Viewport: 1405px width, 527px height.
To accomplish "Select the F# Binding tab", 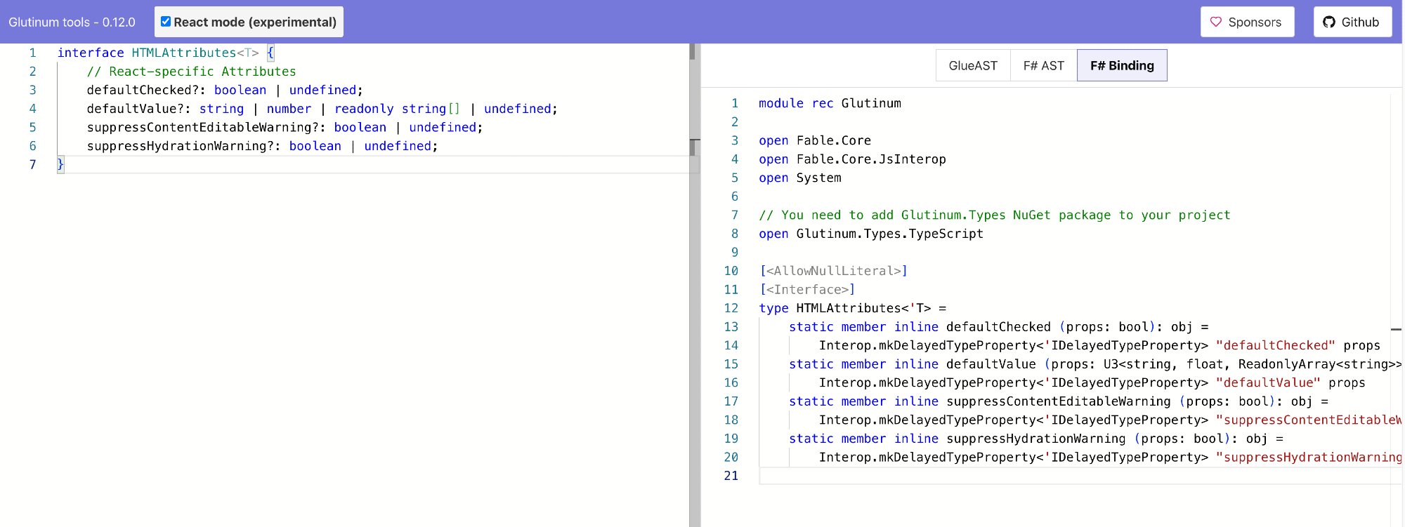I will pyautogui.click(x=1122, y=65).
